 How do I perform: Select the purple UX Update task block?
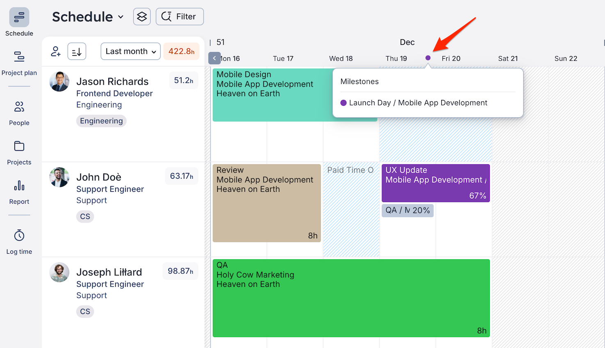tap(435, 183)
